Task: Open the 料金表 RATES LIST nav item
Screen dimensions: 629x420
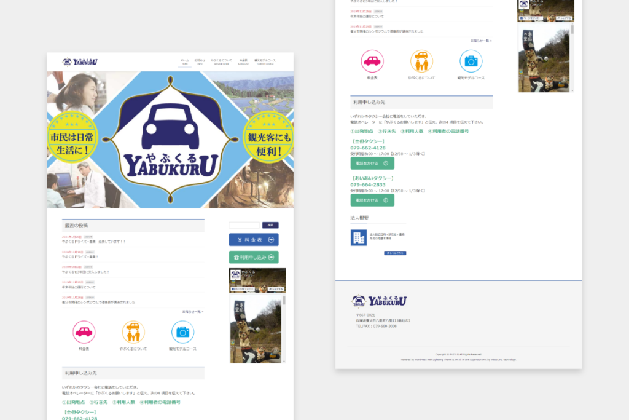Action: click(x=243, y=62)
